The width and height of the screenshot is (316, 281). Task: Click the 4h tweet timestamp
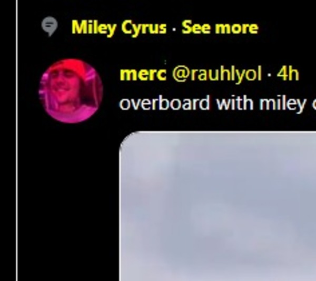point(288,74)
